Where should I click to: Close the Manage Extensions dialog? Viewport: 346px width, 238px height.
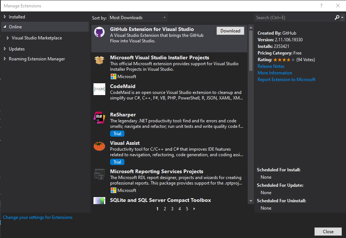[x=328, y=232]
